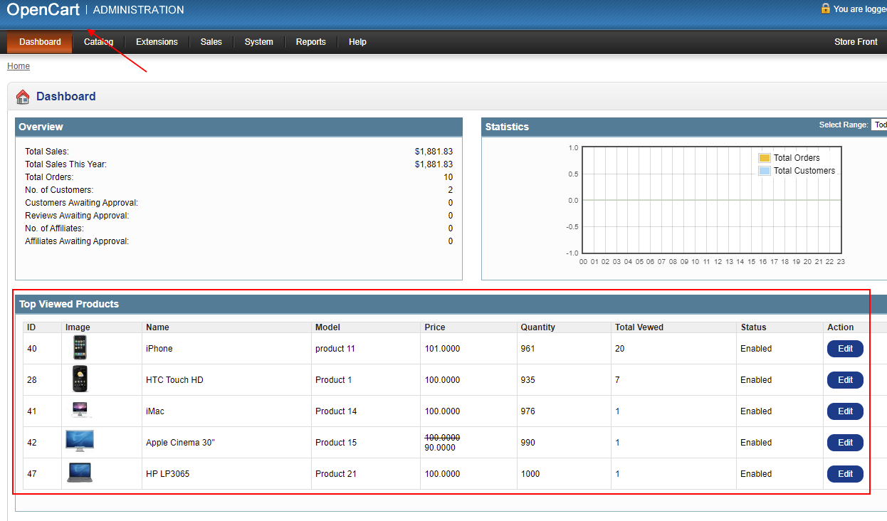
Task: Click the Dashboard home icon
Action: [23, 97]
